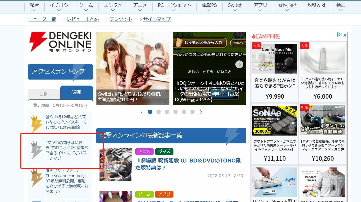361x202 pixels.
Task: Click the 人気 badge on the ComfoBuds Mini ad
Action: tap(257, 46)
